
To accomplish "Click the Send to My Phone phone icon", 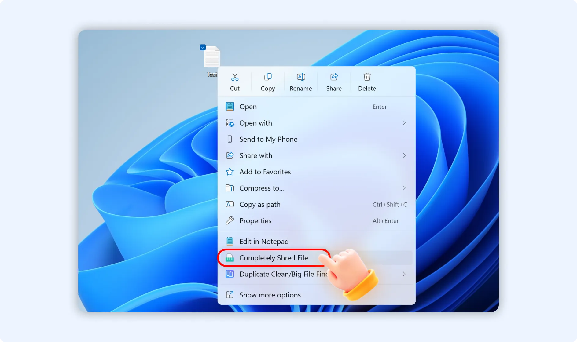I will coord(230,139).
